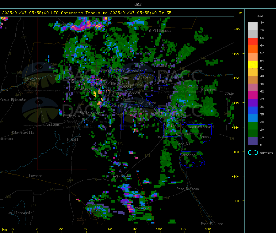276x233 pixels.
Task: Select the red 60–65 dBZ legend swatch
Action: point(253,41)
